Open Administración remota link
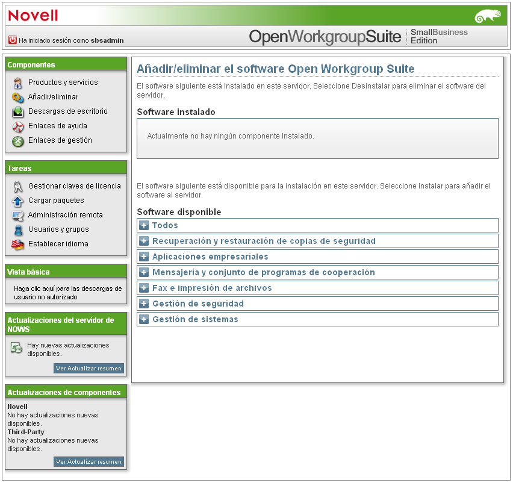Viewport: 513px width, 483px height. click(65, 214)
